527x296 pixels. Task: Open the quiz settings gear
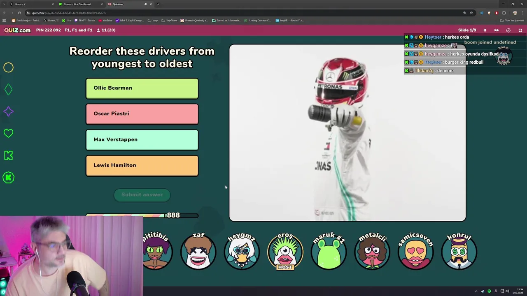(508, 30)
